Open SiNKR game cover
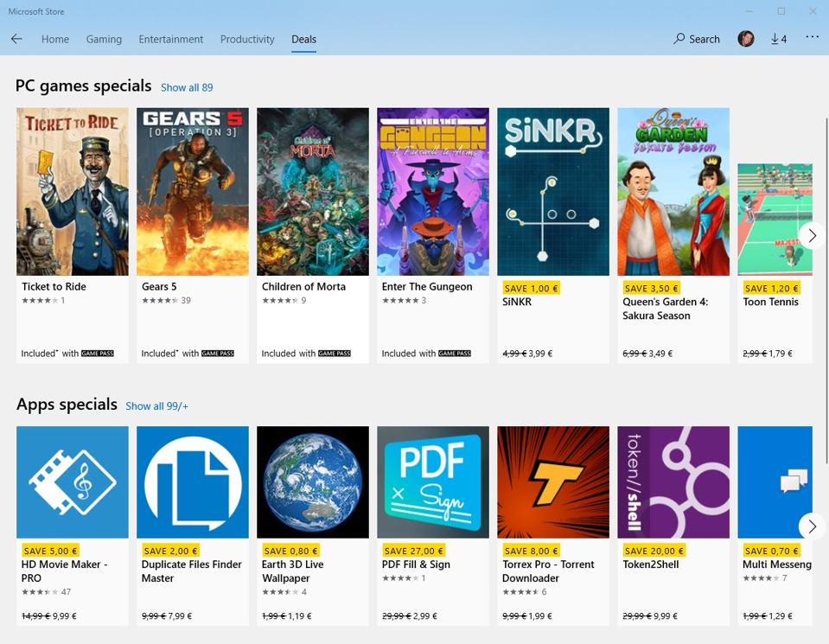Screen dimensions: 829x644 click(553, 191)
